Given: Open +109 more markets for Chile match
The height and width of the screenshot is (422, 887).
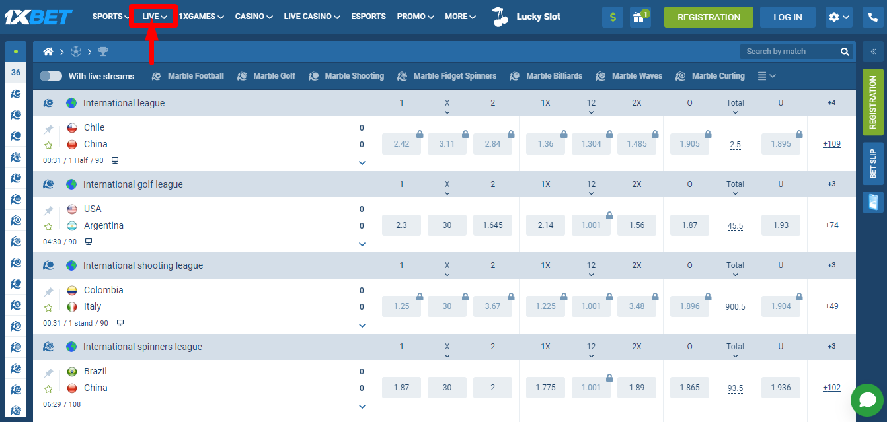Looking at the screenshot, I should 831,144.
